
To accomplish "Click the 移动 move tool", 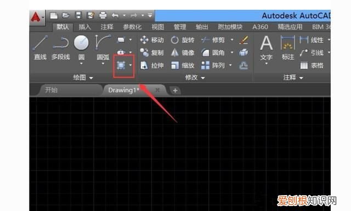I will click(x=152, y=40).
